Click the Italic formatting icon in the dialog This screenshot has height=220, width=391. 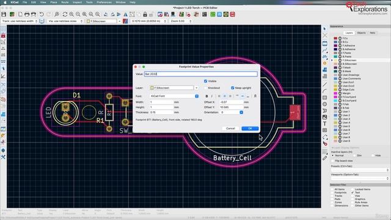click(212, 96)
